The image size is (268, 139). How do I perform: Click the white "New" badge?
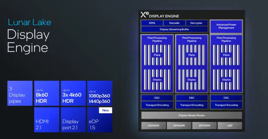pos(105,110)
